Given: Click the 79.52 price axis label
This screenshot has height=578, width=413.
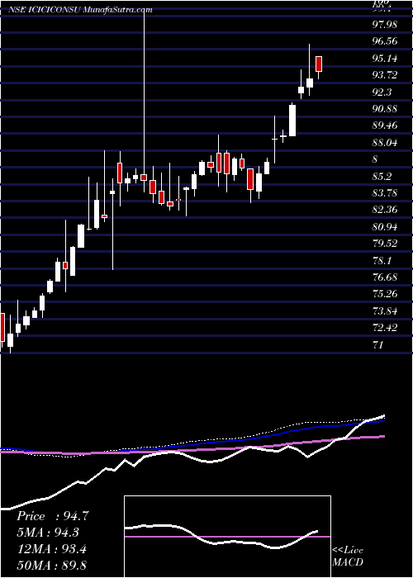Looking at the screenshot, I should (385, 244).
